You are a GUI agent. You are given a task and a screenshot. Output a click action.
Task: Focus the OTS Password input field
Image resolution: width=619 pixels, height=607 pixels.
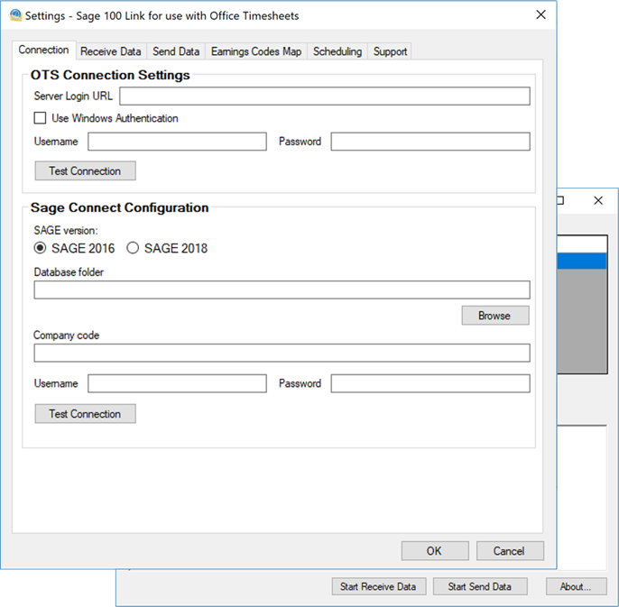click(x=430, y=142)
